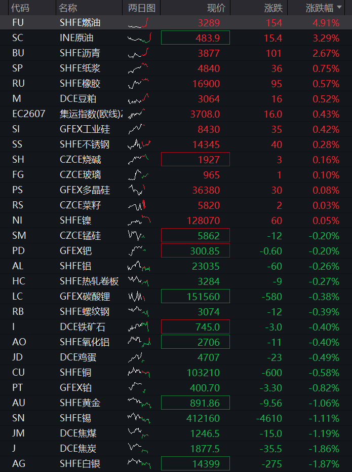Click the boxed price 1927 for CZCE烧碱
Screen dimensions: 352x472
(195, 159)
